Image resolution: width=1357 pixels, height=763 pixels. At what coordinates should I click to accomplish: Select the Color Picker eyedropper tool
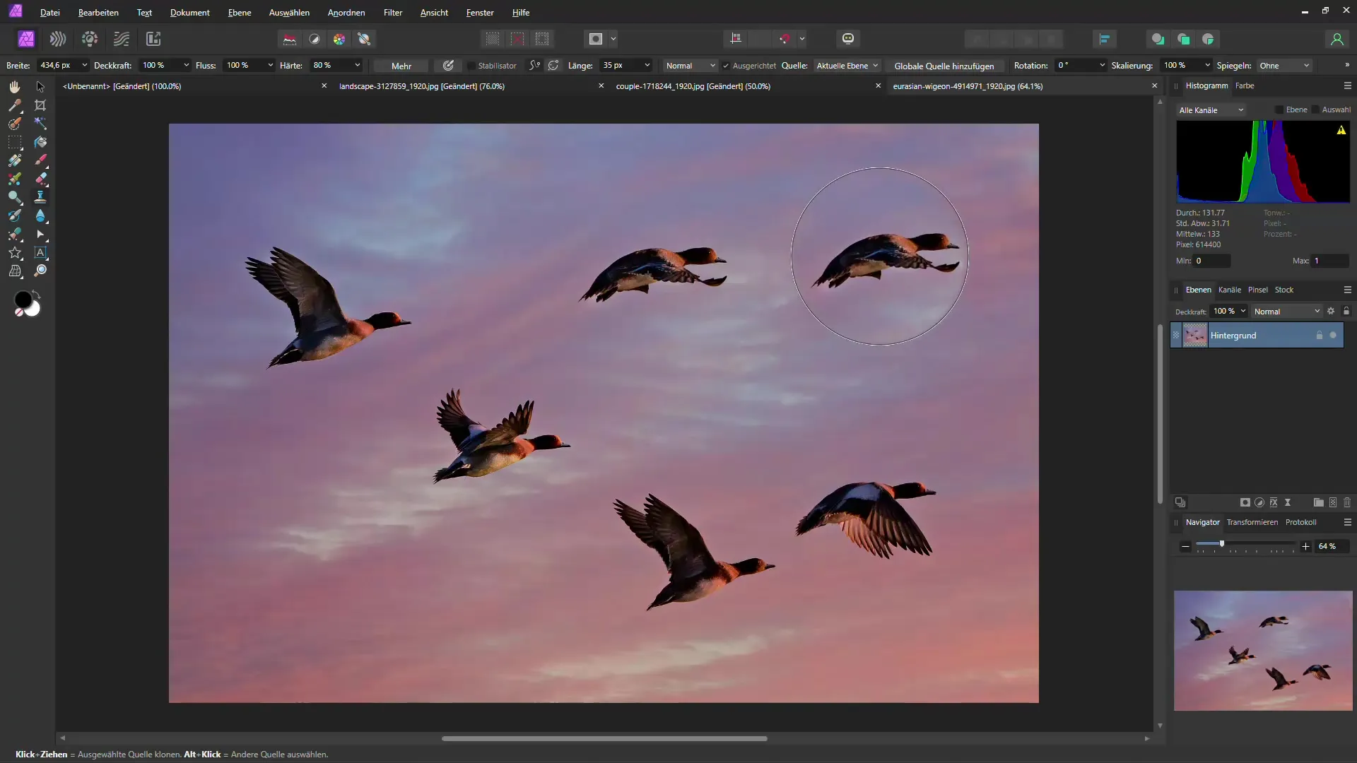[14, 105]
